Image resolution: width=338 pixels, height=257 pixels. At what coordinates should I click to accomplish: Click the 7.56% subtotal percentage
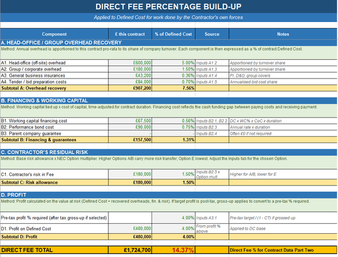click(173, 88)
